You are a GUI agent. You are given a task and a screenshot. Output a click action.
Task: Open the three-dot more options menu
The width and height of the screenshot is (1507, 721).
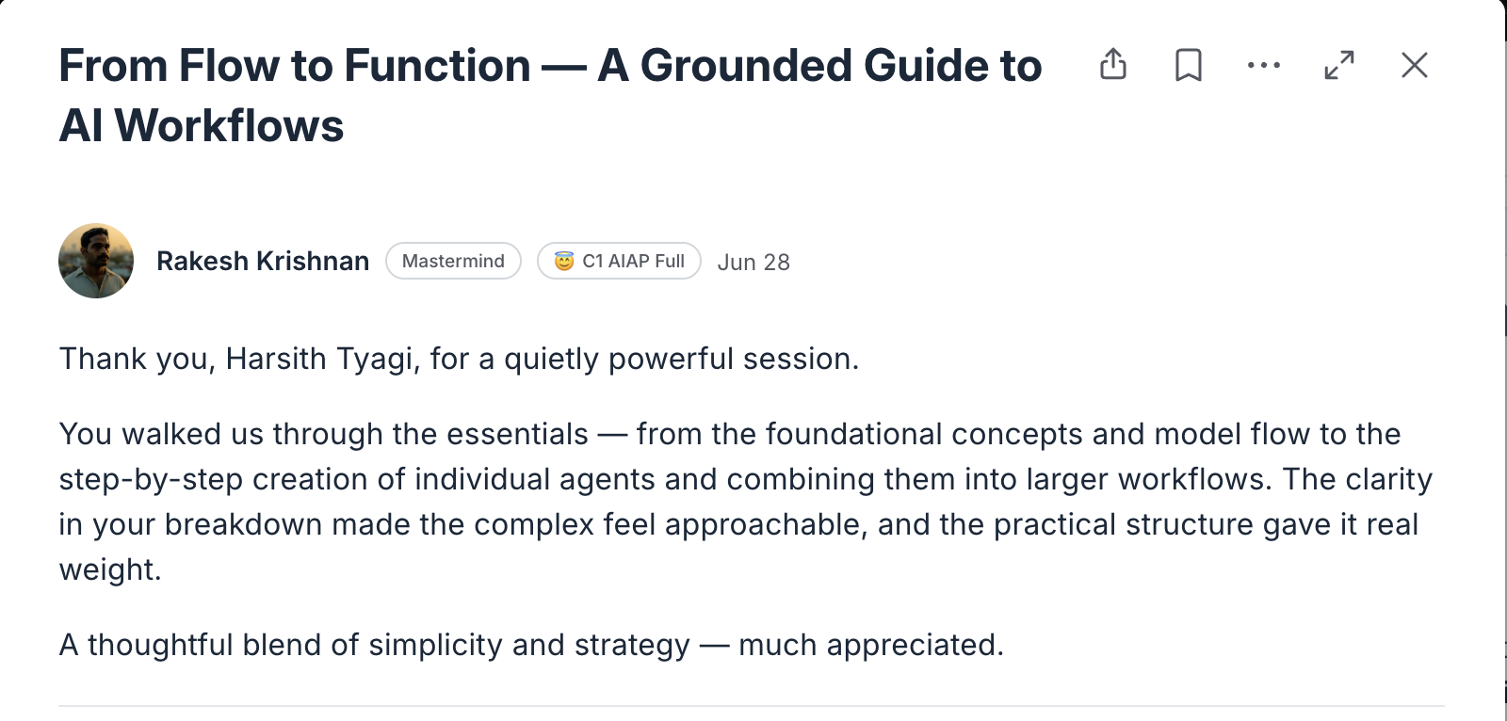tap(1263, 65)
